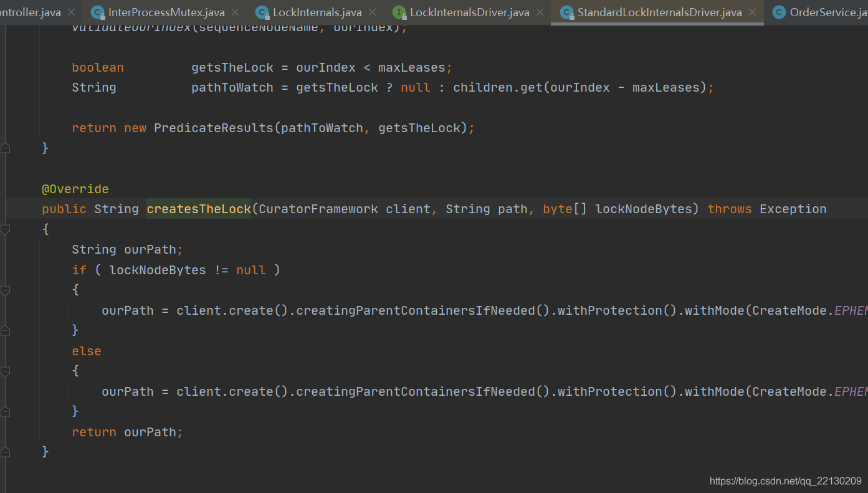Click the Exception type in method signature
The height and width of the screenshot is (493, 868).
pos(793,209)
